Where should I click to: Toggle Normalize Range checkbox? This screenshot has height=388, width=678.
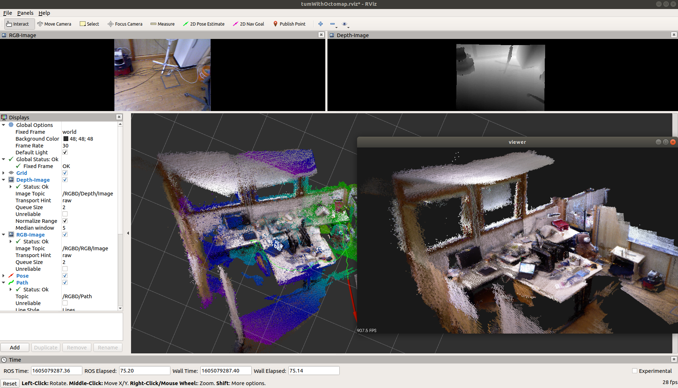[65, 221]
